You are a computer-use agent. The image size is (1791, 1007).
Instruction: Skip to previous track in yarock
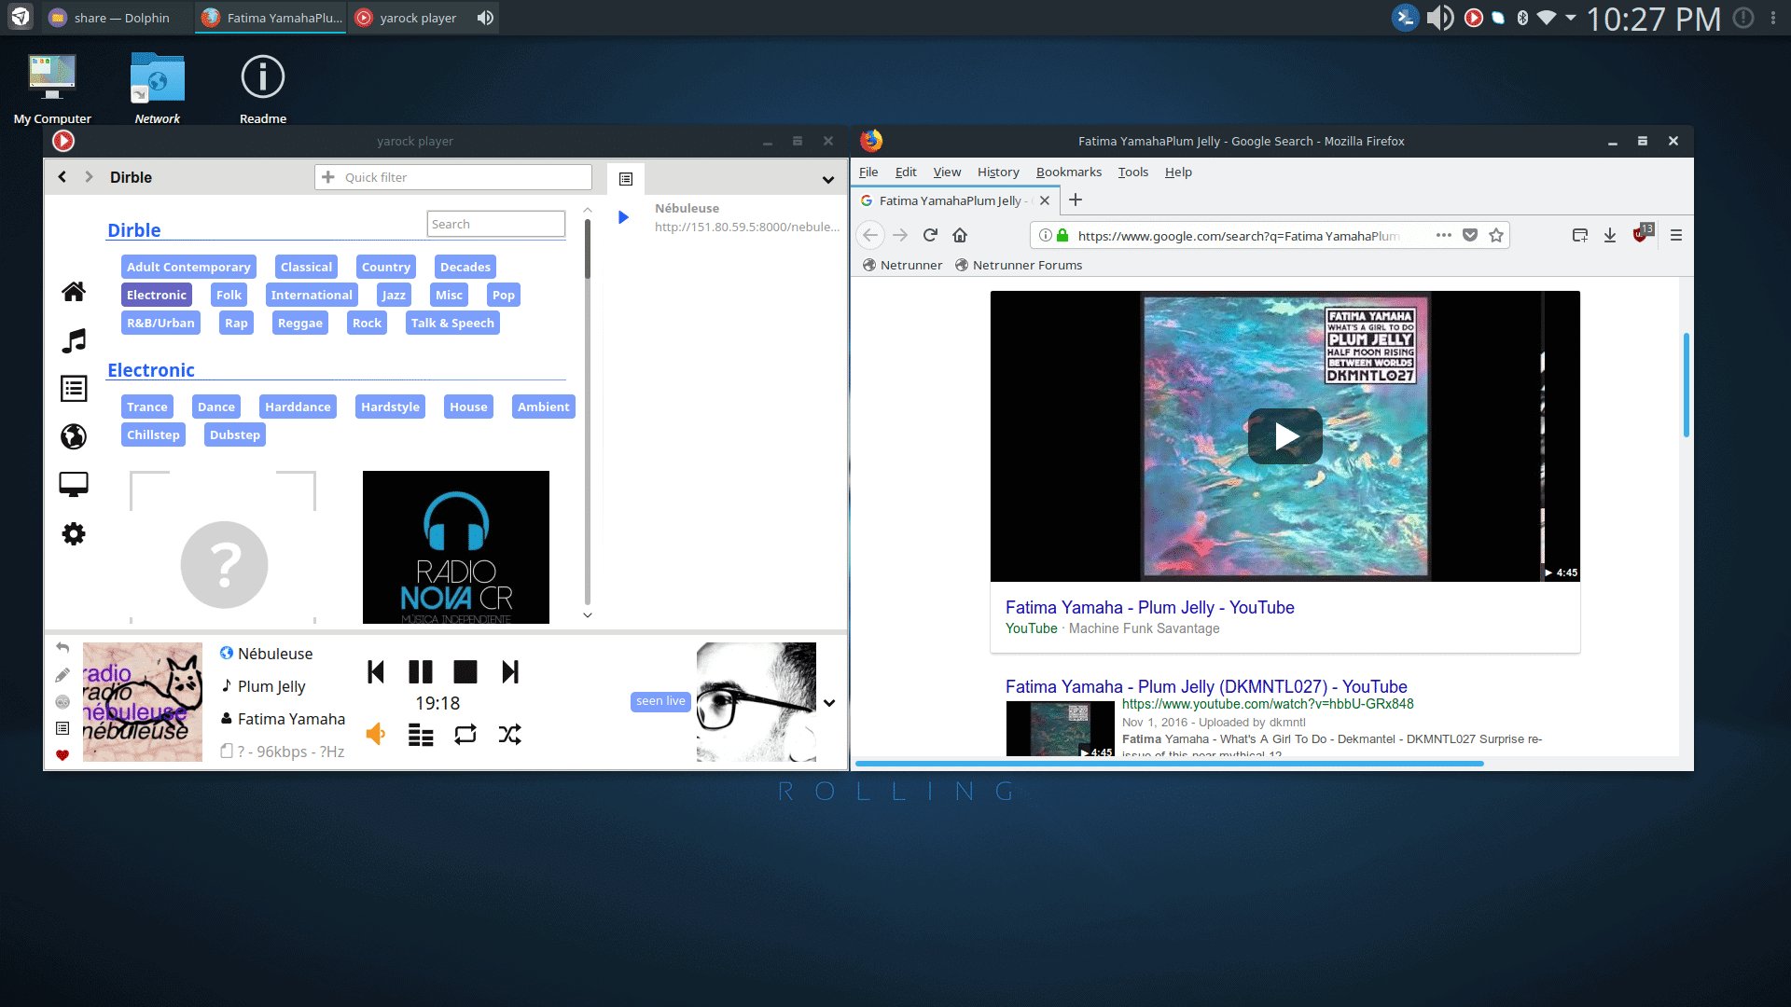click(376, 672)
